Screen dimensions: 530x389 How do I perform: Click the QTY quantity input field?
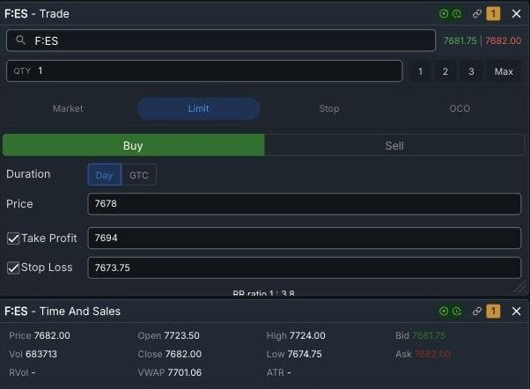click(x=204, y=71)
